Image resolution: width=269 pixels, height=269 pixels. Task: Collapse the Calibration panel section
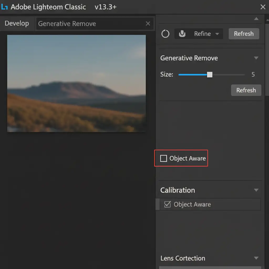click(x=256, y=190)
